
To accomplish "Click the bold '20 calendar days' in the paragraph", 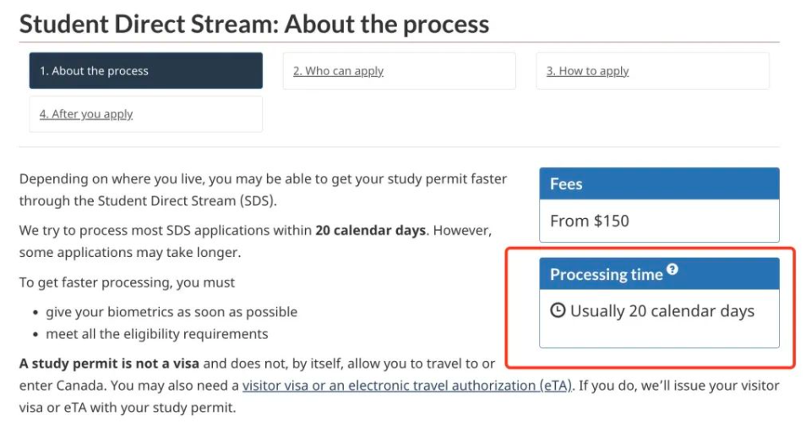I will pyautogui.click(x=370, y=230).
